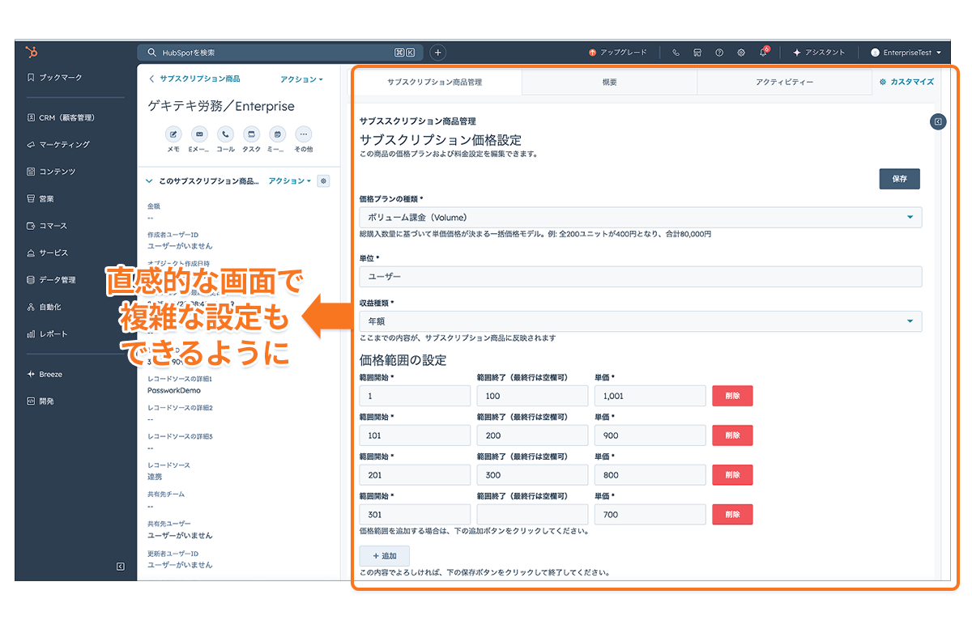The height and width of the screenshot is (620, 972).
Task: Click the + 追加 button to add range
Action: pos(385,556)
